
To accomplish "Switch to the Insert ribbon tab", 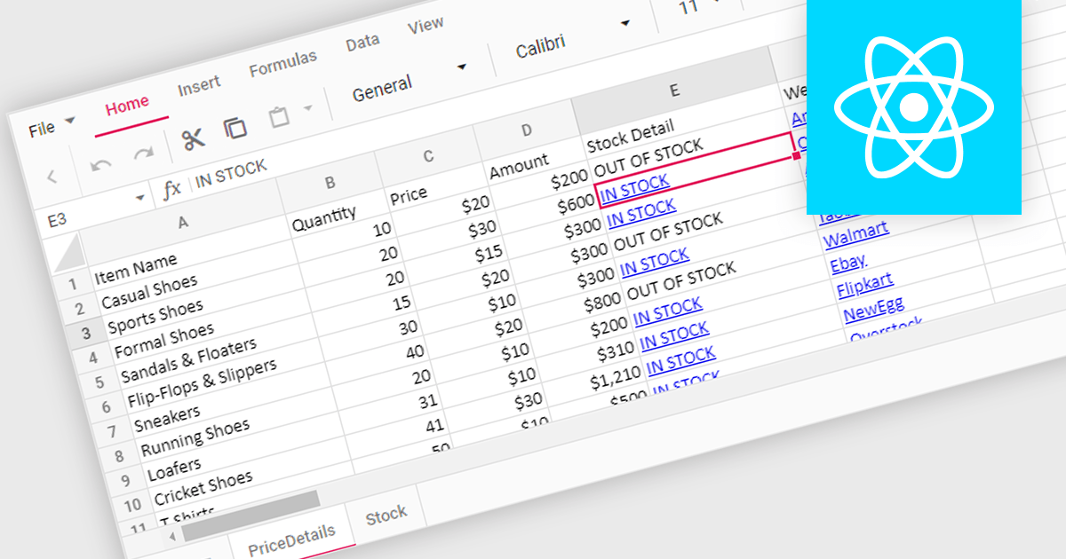I will click(x=199, y=83).
